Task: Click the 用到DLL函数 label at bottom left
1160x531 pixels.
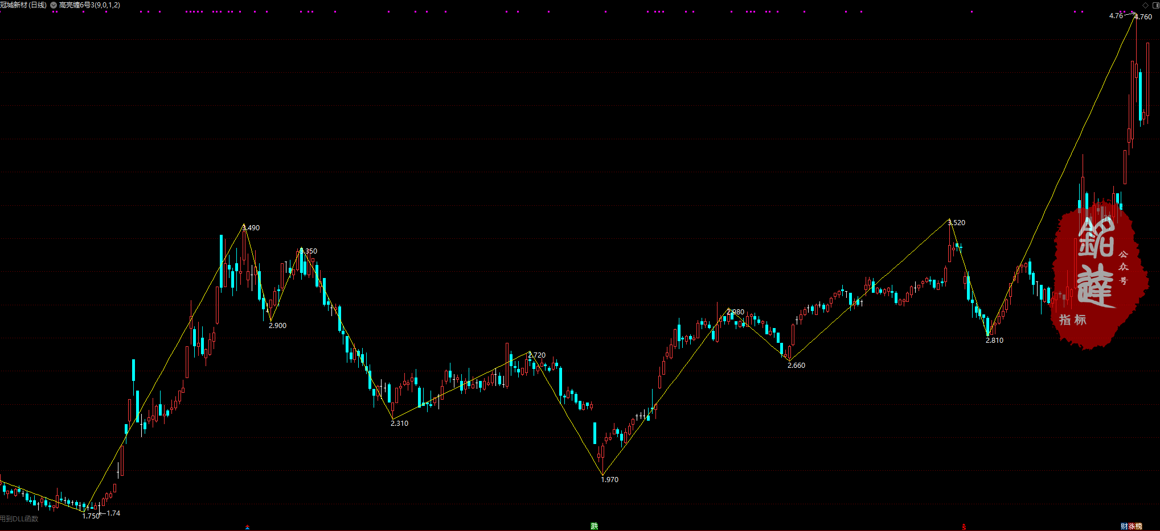Action: [19, 518]
